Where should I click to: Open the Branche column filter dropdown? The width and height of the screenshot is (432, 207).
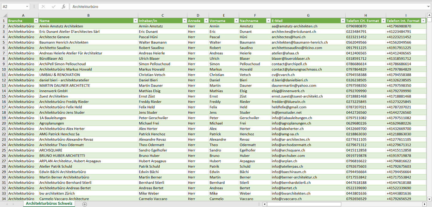click(36, 21)
